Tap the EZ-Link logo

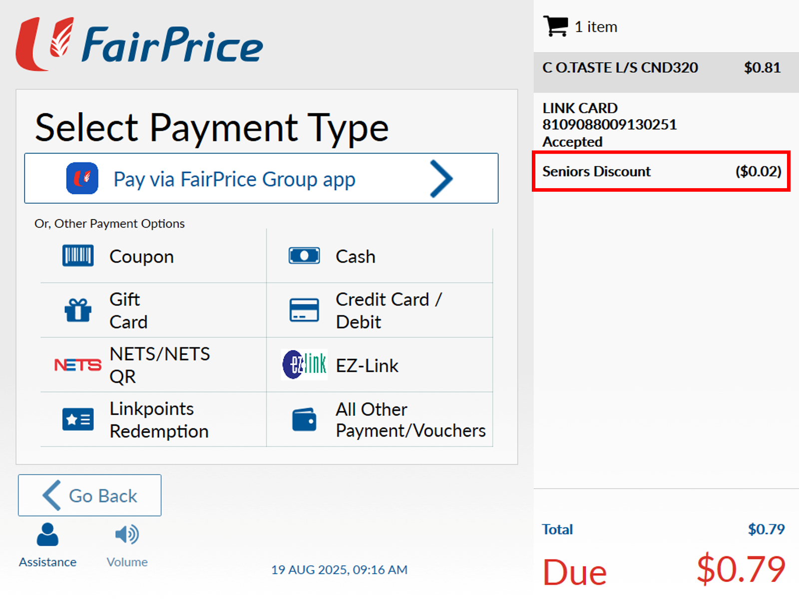tap(304, 365)
